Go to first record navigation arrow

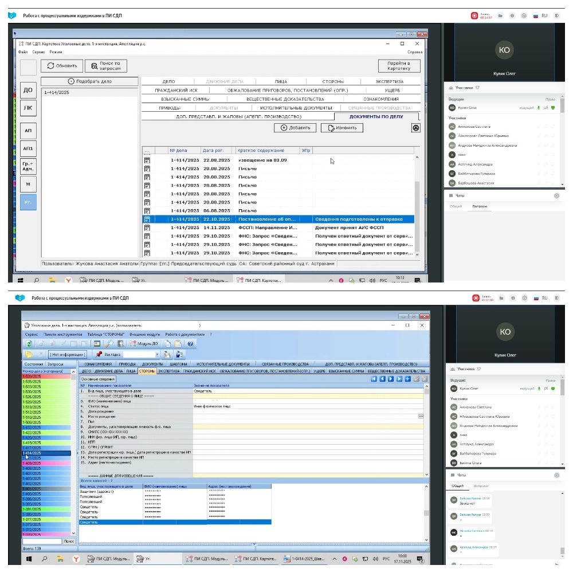374,379
